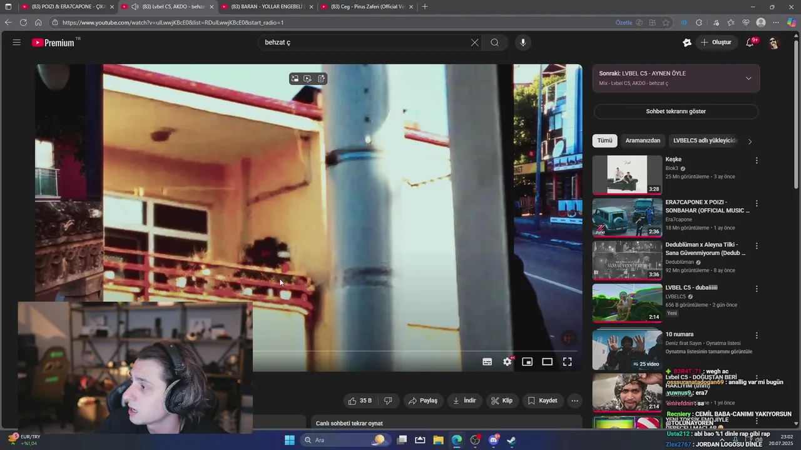Enter fullscreen on the video player
This screenshot has height=450, width=801.
click(568, 362)
